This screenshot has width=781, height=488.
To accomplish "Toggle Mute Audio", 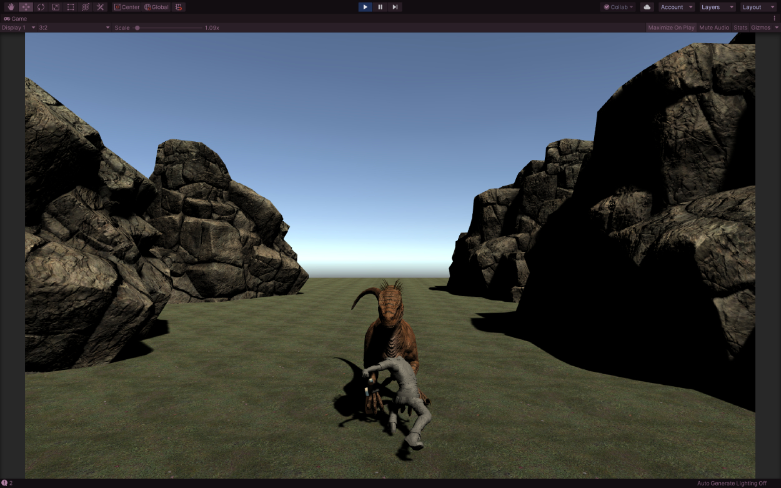I will pos(714,27).
